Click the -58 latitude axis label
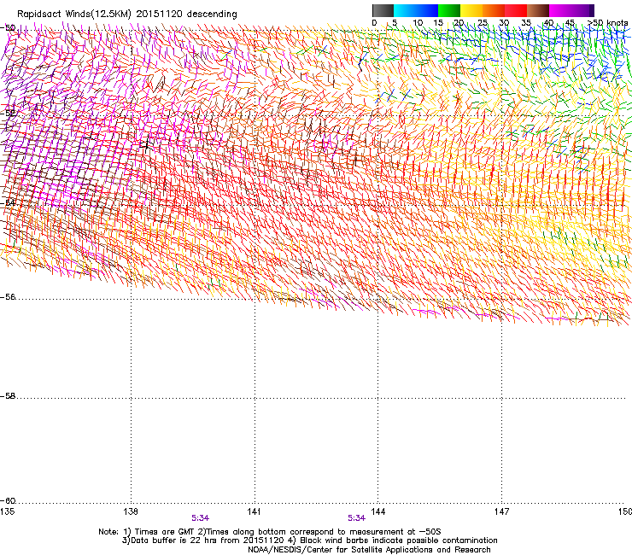Viewport: 632px width, 555px height. click(8, 396)
